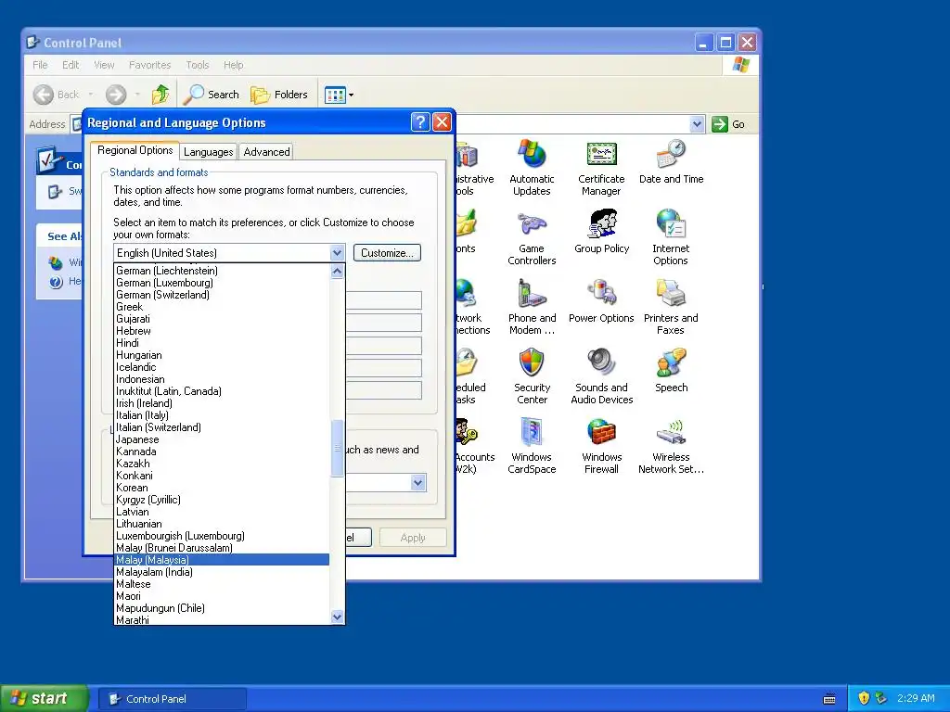Open the Security Center icon
950x712 pixels.
click(532, 376)
